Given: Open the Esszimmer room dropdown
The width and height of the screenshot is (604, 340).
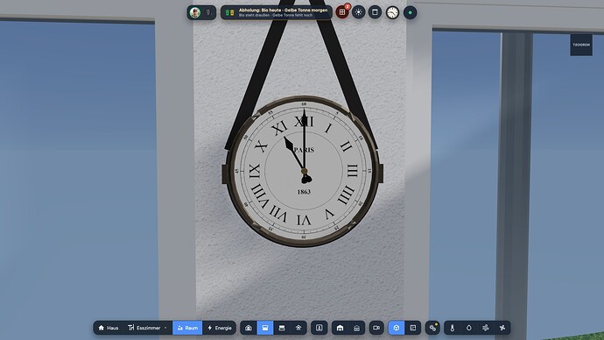Looking at the screenshot, I should click(x=148, y=328).
